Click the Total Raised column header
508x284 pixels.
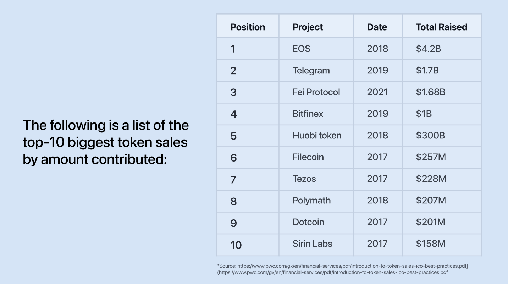click(441, 27)
